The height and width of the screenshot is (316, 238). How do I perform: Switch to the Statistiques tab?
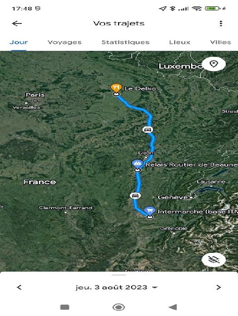tap(125, 42)
